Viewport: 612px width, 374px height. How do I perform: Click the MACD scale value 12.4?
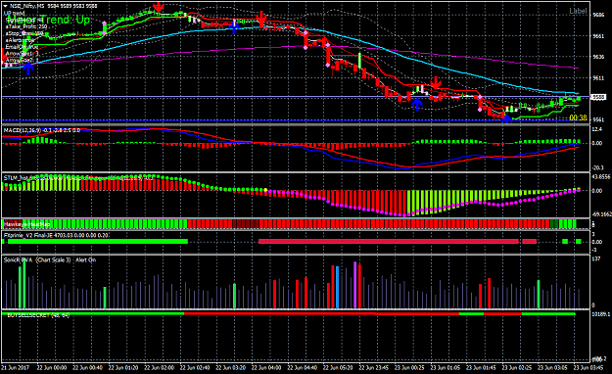[x=597, y=129]
